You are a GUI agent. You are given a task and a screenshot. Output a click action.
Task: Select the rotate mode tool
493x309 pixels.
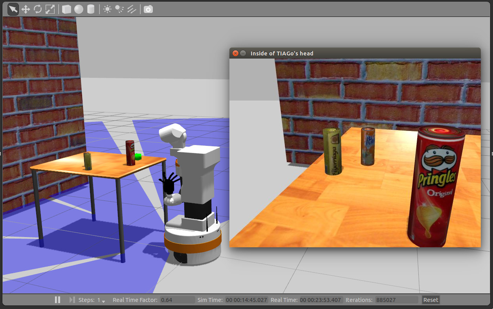(x=38, y=9)
